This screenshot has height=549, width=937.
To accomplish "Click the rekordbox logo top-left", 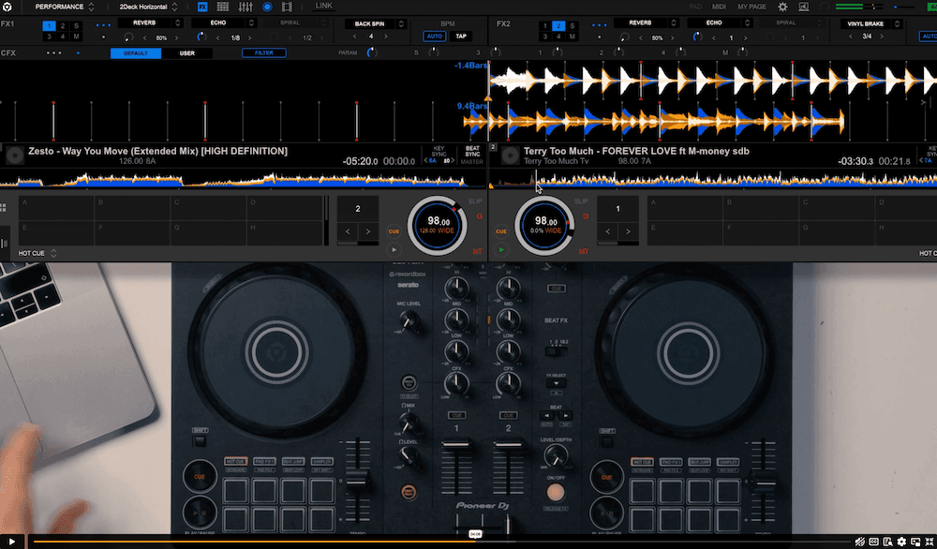I will click(x=8, y=6).
